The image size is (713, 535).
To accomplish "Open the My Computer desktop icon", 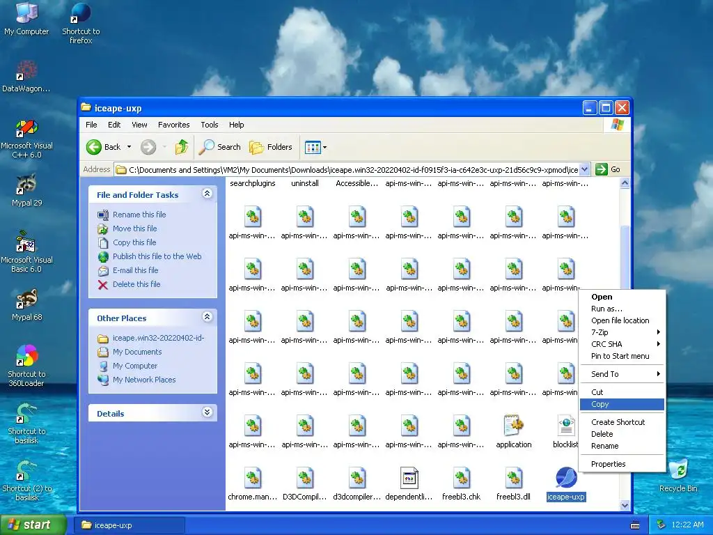I will [26, 18].
